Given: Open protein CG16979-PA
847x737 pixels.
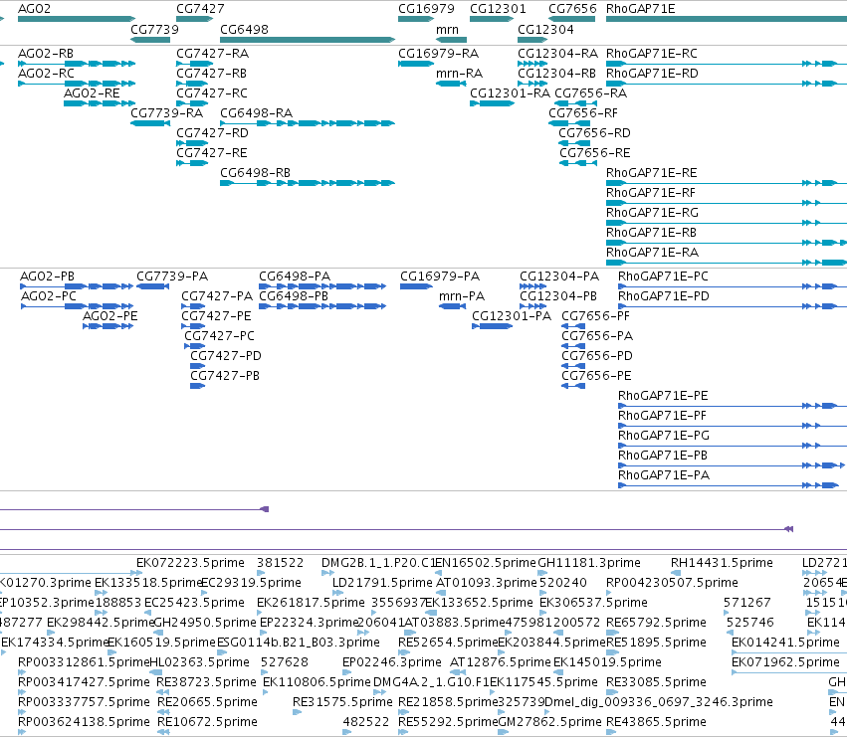Looking at the screenshot, I should [440, 276].
